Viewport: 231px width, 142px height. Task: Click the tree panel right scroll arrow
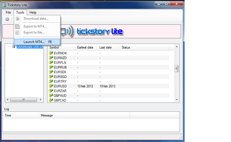(41, 100)
